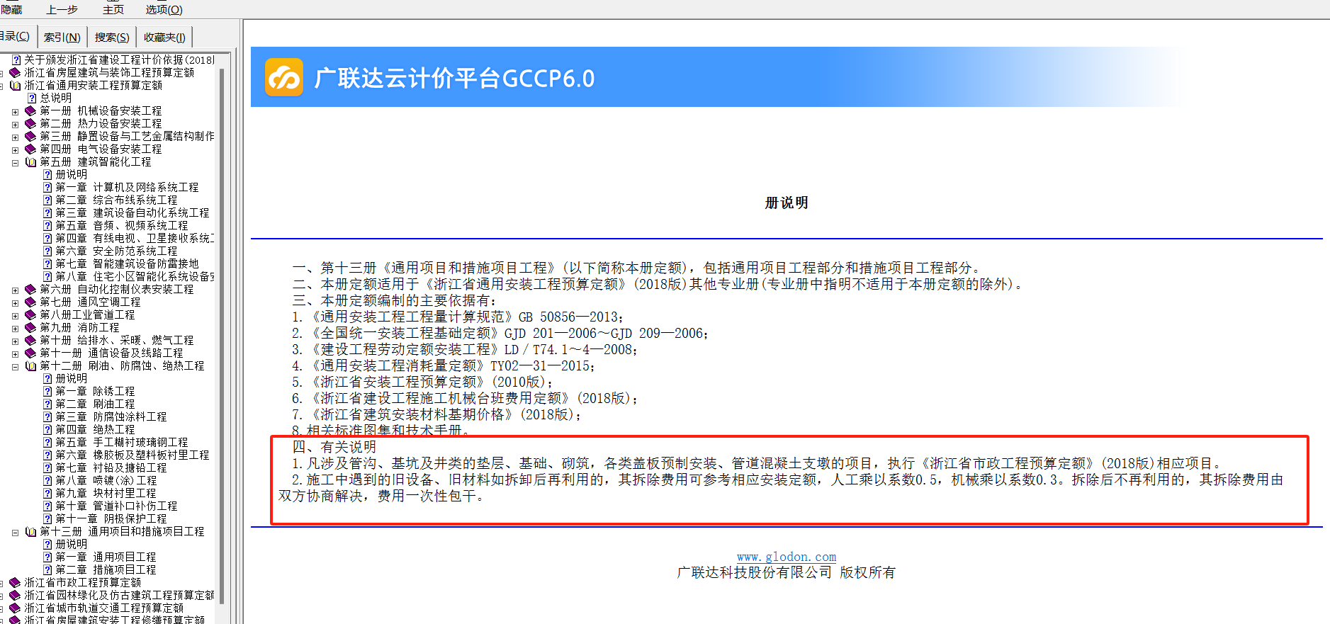Viewport: 1330px width, 624px height.
Task: Click book icon of 第八册工业管道工程
Action: 30,314
